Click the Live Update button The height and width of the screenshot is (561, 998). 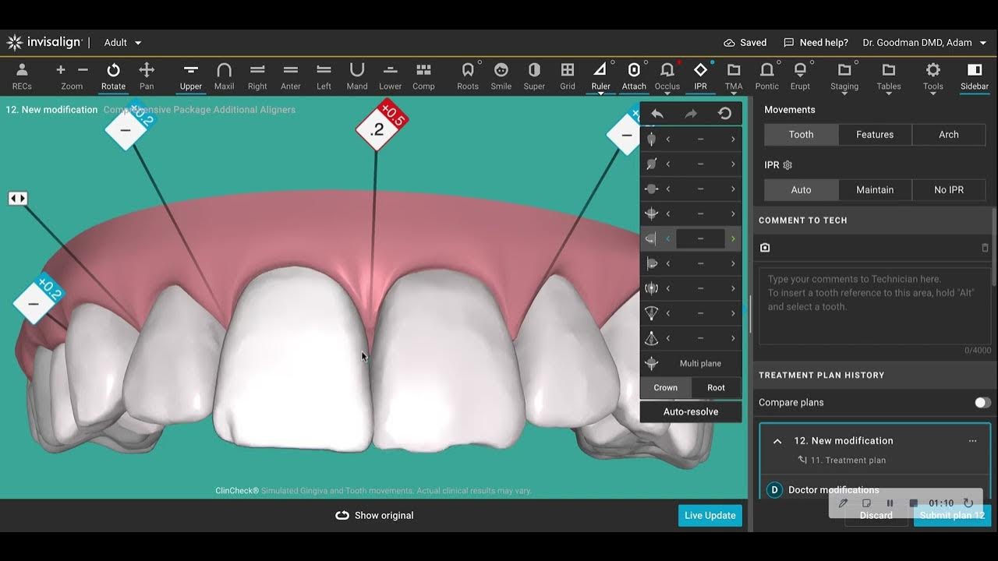point(710,515)
